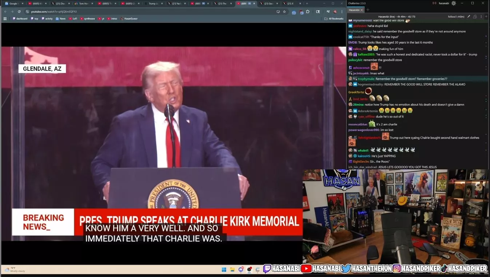This screenshot has width=490, height=277.
Task: Open the browser extensions puzzle icon
Action: coord(308,12)
